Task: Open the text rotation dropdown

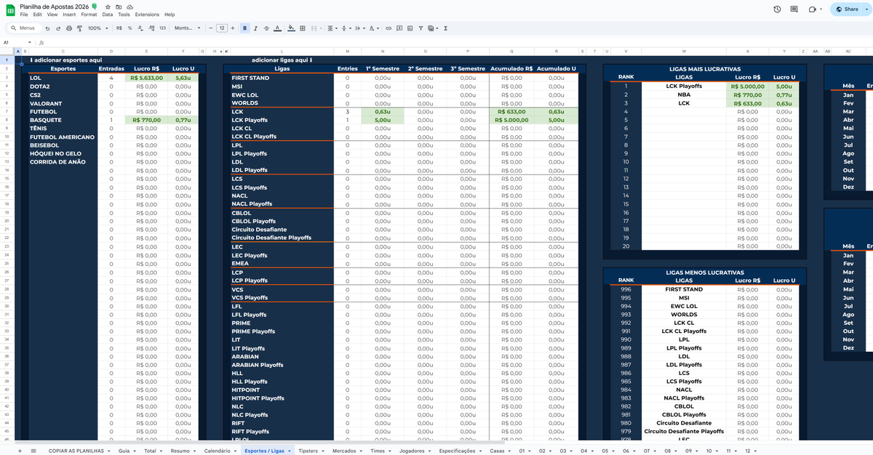Action: point(373,28)
